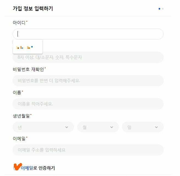
Task: Click the blue step indicator dot
Action: click(159, 9)
